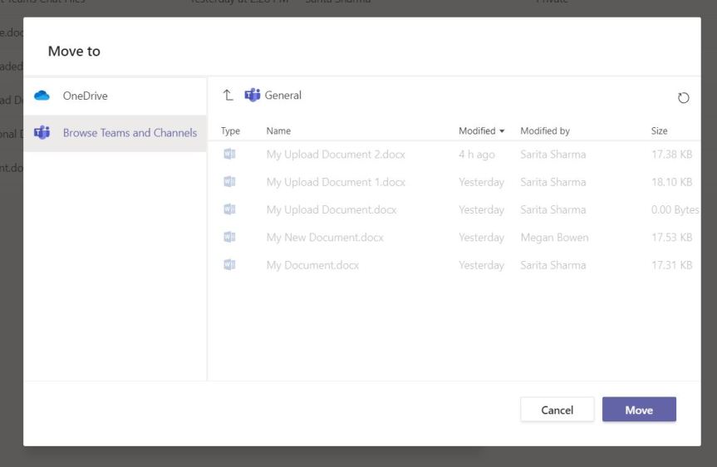Select My Upload Document.docx file name
Screen dimensions: 717x467
(x=331, y=210)
